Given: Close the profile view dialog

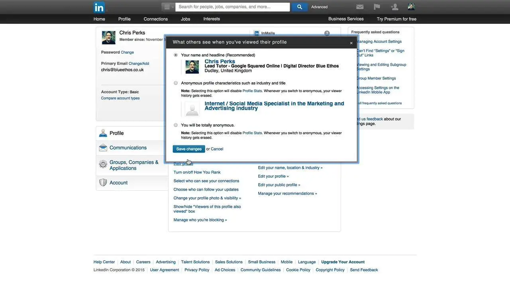Looking at the screenshot, I should pyautogui.click(x=351, y=43).
